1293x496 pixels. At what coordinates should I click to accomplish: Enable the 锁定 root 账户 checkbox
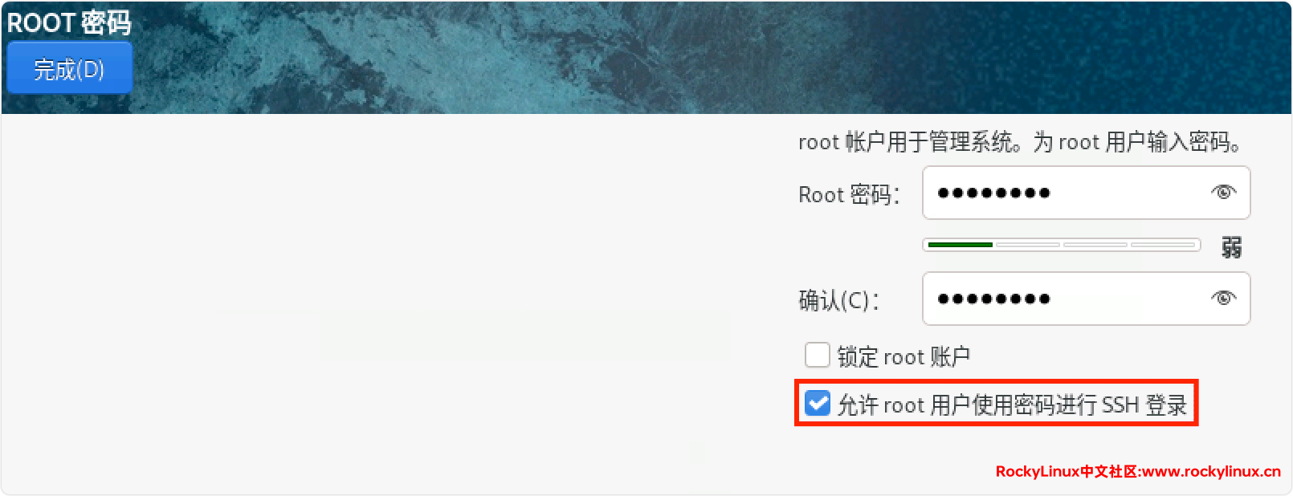coord(818,355)
